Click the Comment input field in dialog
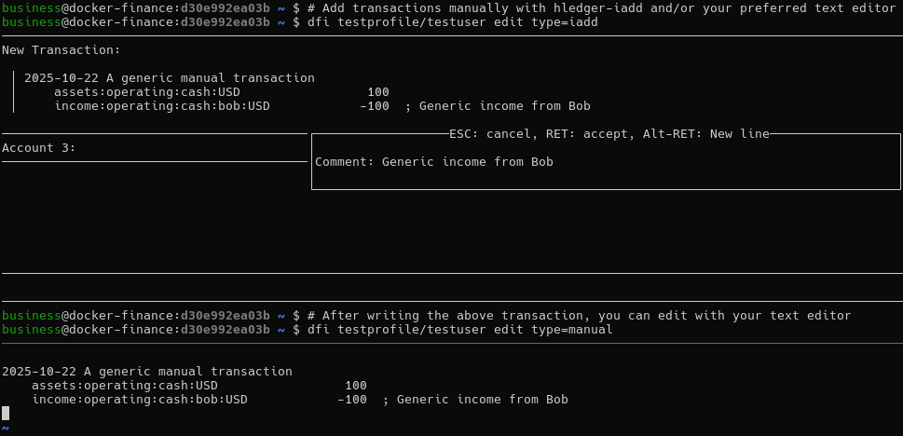 coord(468,162)
